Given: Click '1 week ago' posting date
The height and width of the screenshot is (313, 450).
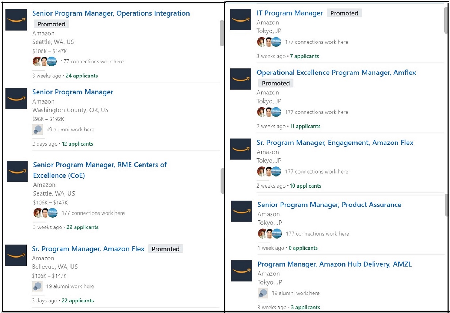Looking at the screenshot, I should [271, 248].
